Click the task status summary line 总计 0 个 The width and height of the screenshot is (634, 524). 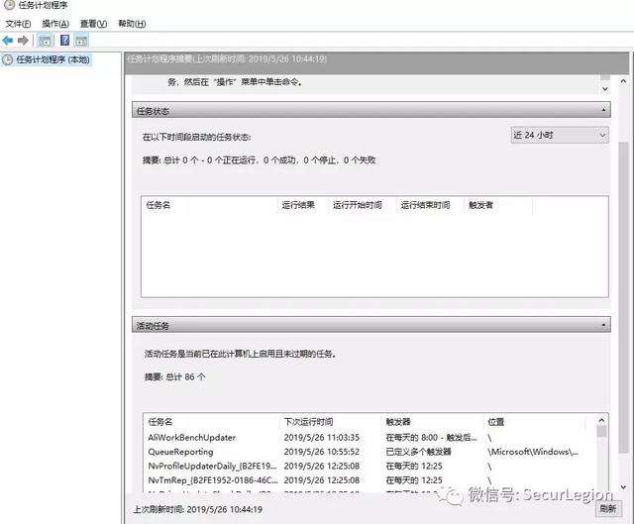point(260,160)
